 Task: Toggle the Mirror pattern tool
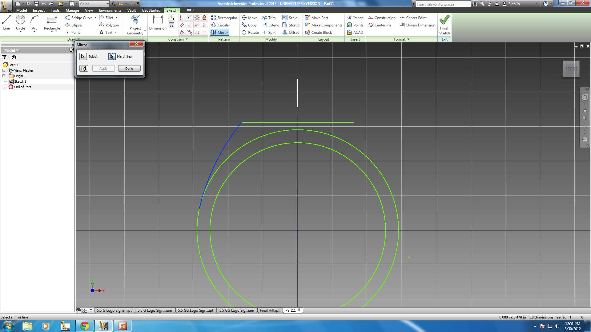(x=219, y=33)
